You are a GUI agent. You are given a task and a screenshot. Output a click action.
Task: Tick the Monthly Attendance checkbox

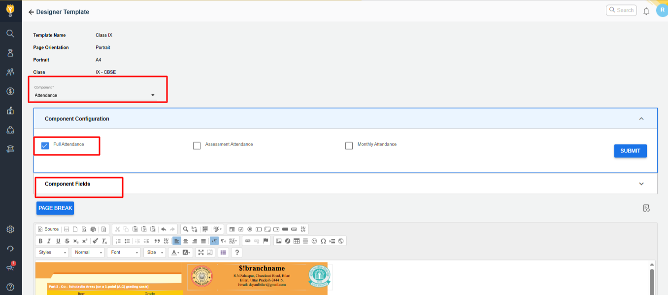point(349,146)
